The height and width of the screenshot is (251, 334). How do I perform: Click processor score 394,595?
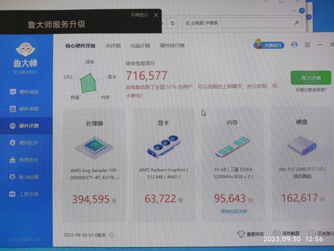(x=91, y=199)
